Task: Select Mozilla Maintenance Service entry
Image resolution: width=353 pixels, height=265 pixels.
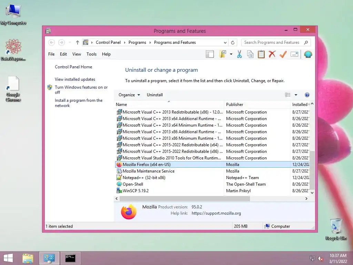Action: (x=212, y=171)
